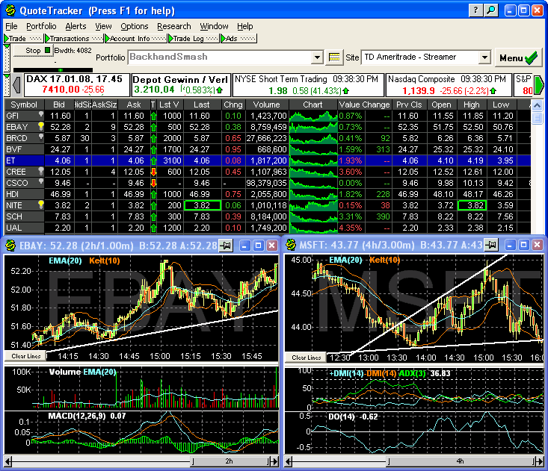
Task: Open the View menu
Action: pyautogui.click(x=103, y=26)
